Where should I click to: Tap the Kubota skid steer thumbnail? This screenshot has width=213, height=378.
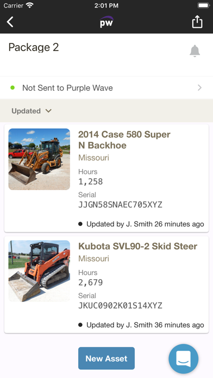coord(39,271)
